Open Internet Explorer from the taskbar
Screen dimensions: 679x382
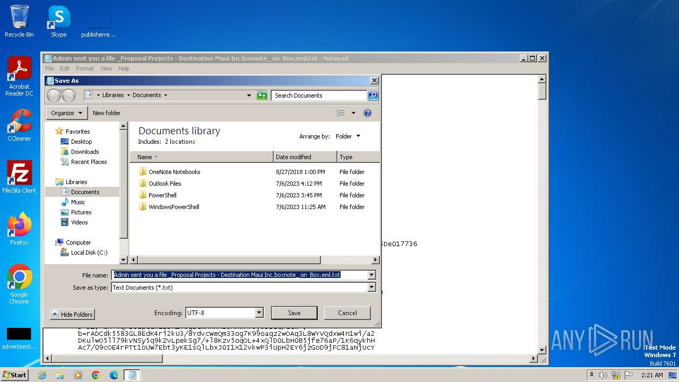click(42, 375)
